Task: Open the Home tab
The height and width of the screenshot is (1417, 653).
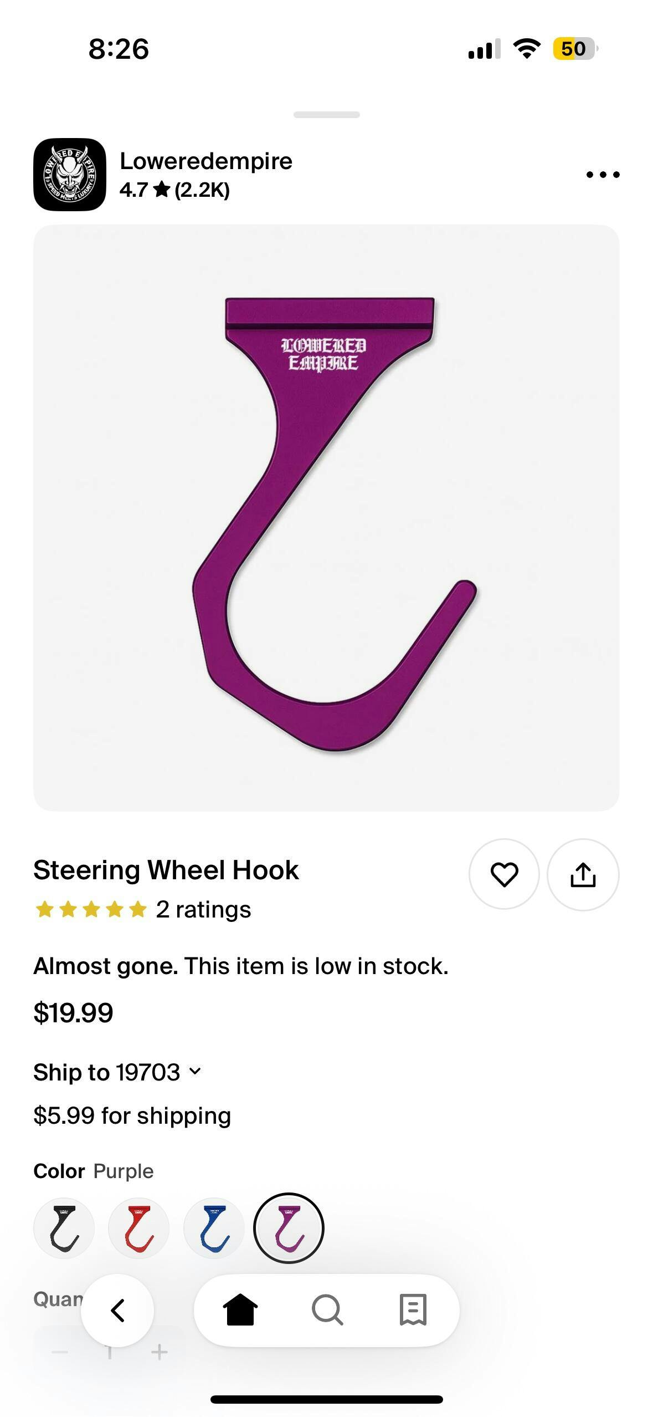Action: (x=240, y=1311)
